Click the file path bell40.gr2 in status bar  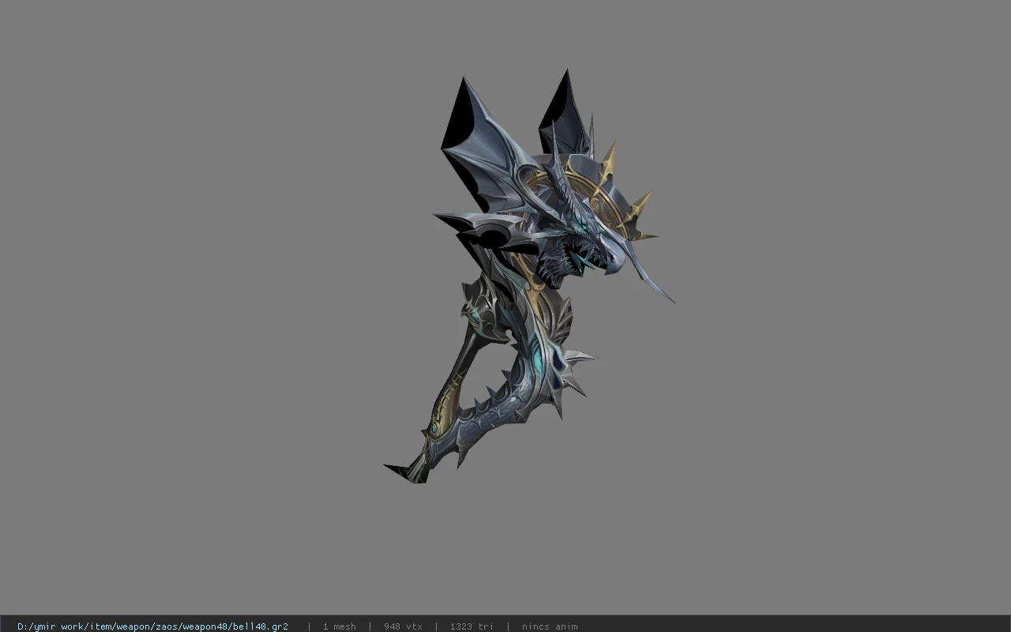152,626
